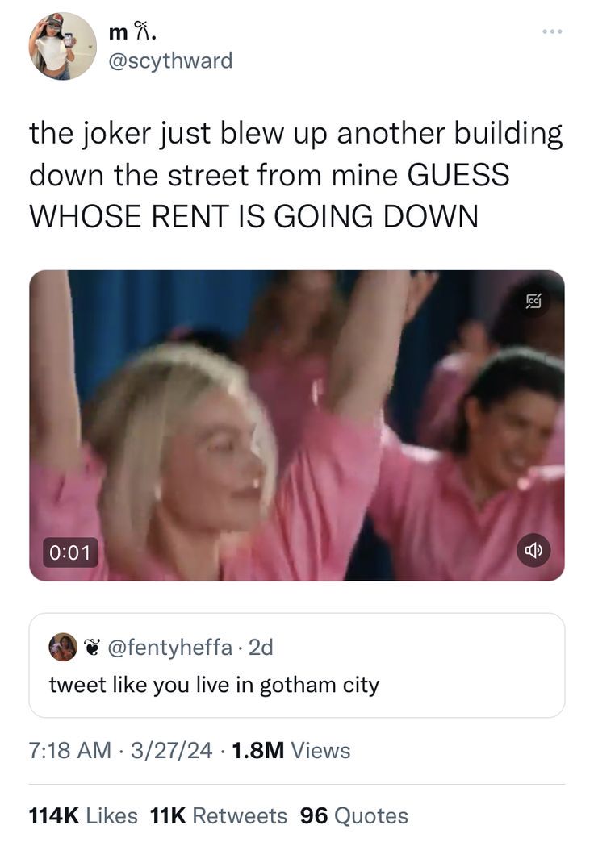594x842 pixels.
Task: Play the pink dancers video
Action: pyautogui.click(x=297, y=425)
